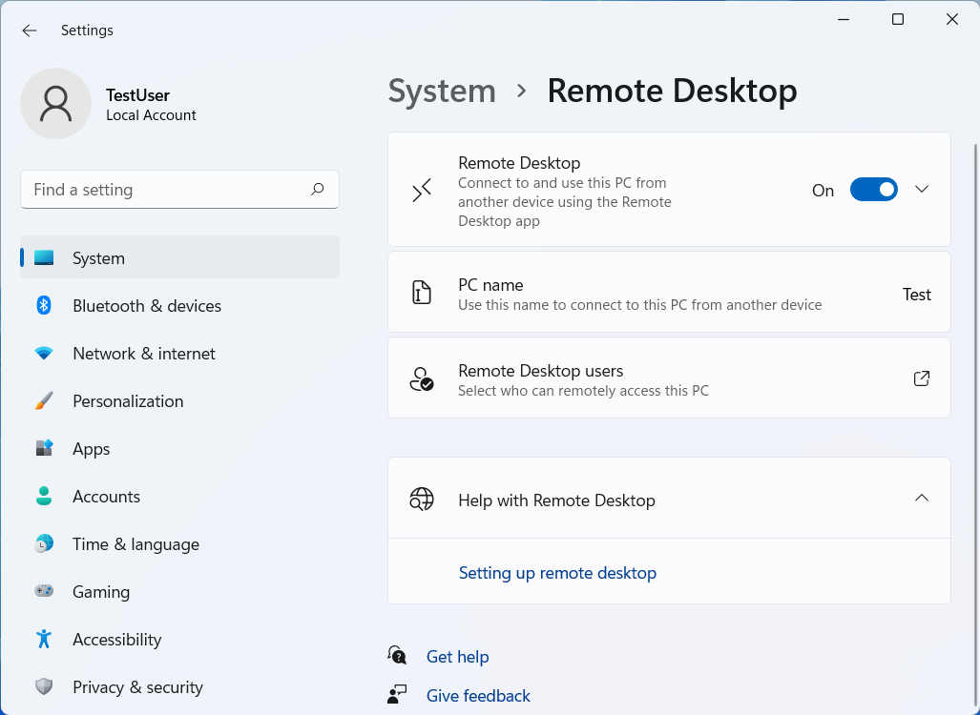The height and width of the screenshot is (715, 980).
Task: Click the Personalization paintbrush icon
Action: [x=44, y=401]
